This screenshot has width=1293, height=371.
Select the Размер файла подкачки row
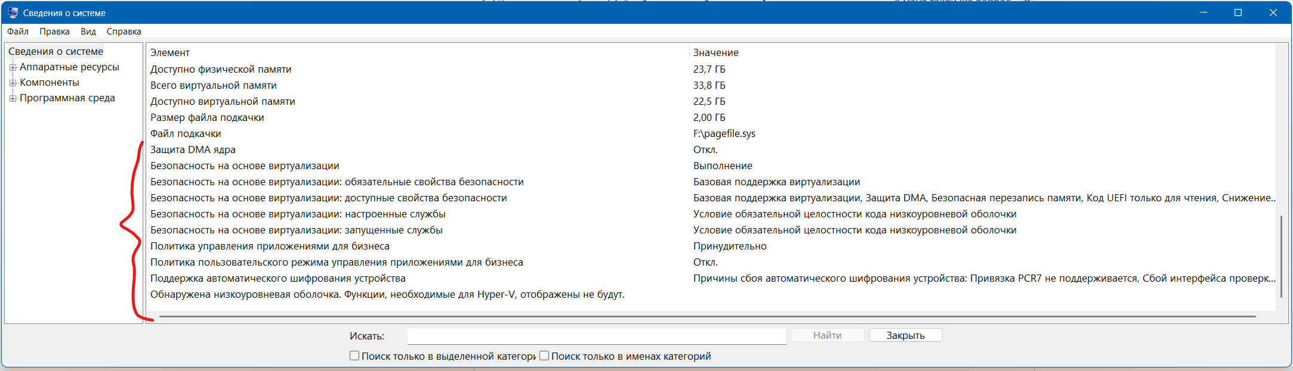pos(710,117)
